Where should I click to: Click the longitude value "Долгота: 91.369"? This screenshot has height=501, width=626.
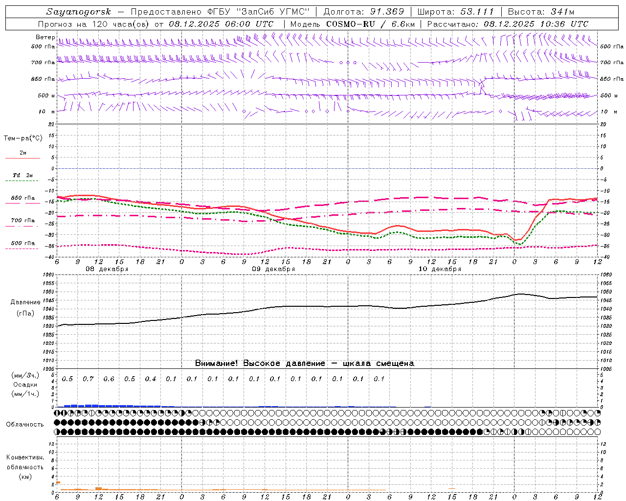pos(364,12)
